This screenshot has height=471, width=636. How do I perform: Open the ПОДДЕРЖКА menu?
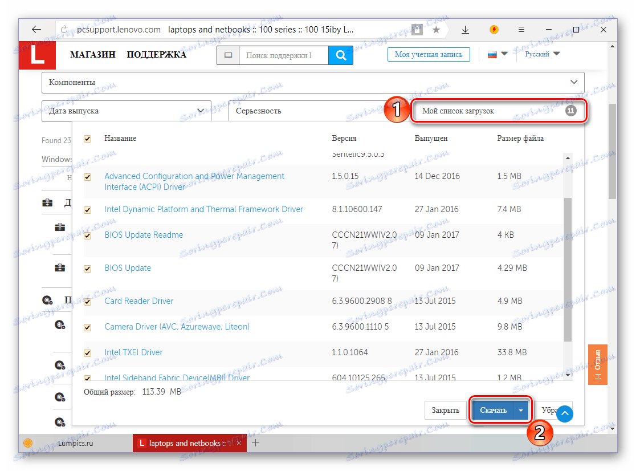pyautogui.click(x=156, y=54)
